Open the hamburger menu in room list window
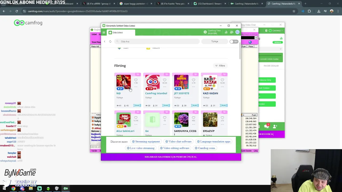This screenshot has width=342, height=192. tap(104, 33)
